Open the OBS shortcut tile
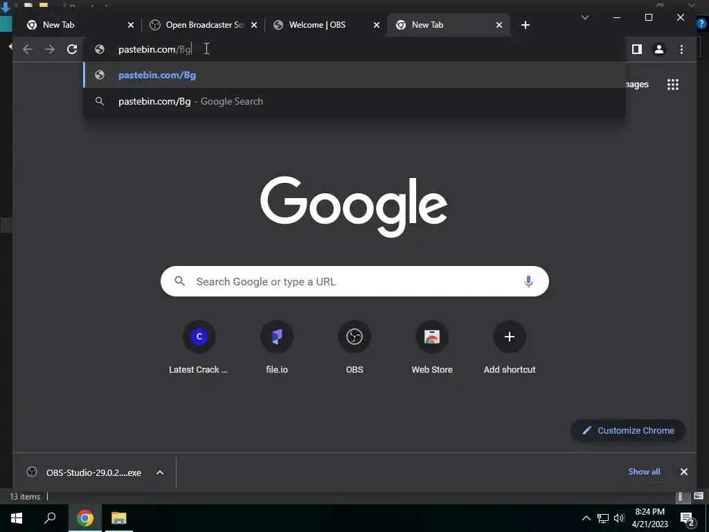 click(354, 348)
